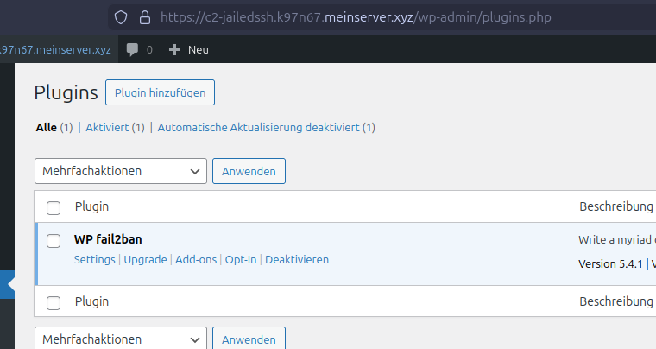This screenshot has height=349, width=656.
Task: Deactivate WP fail2ban via Deaktivieren link
Action: click(296, 259)
